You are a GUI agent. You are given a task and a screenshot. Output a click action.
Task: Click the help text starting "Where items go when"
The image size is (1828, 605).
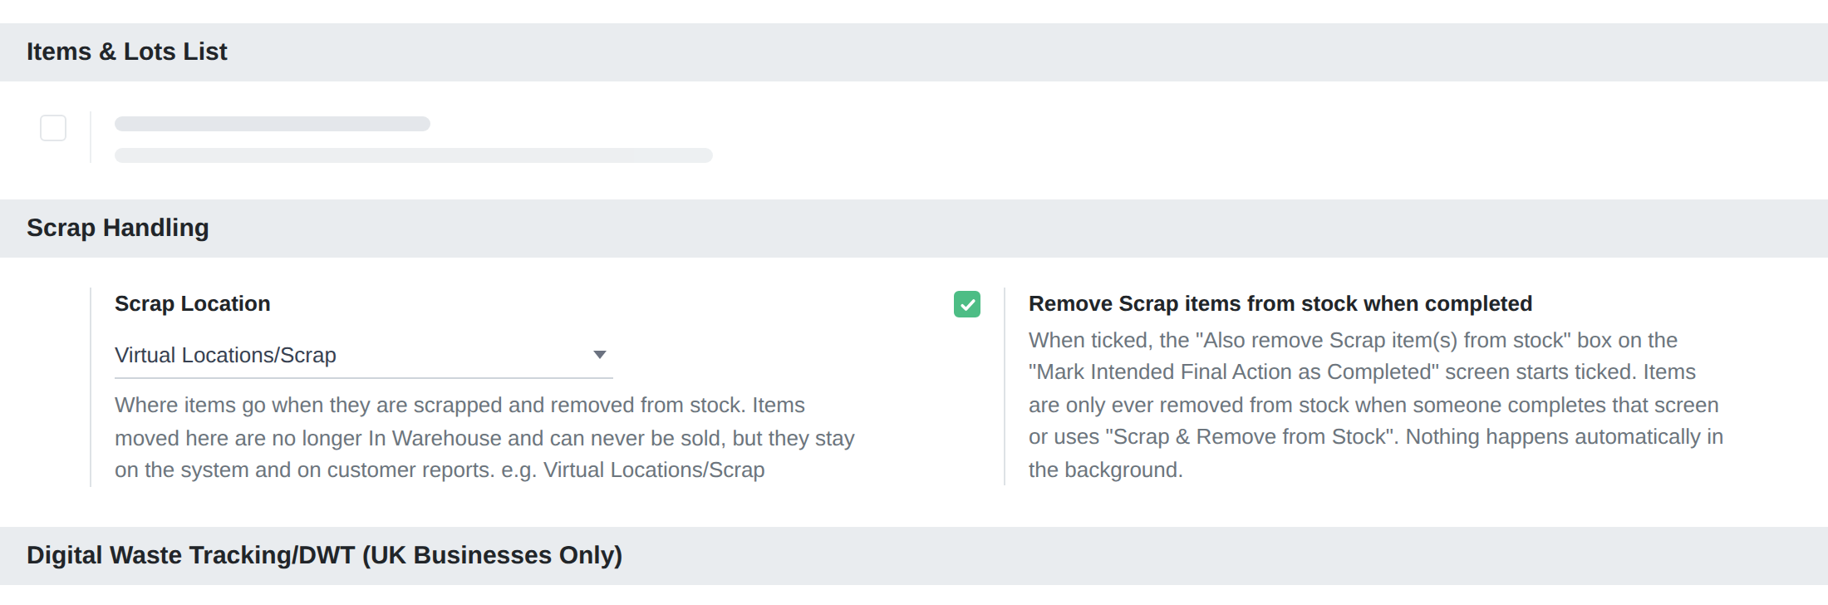click(x=484, y=437)
